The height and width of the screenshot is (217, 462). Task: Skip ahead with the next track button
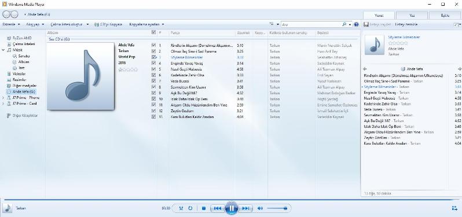point(245,208)
